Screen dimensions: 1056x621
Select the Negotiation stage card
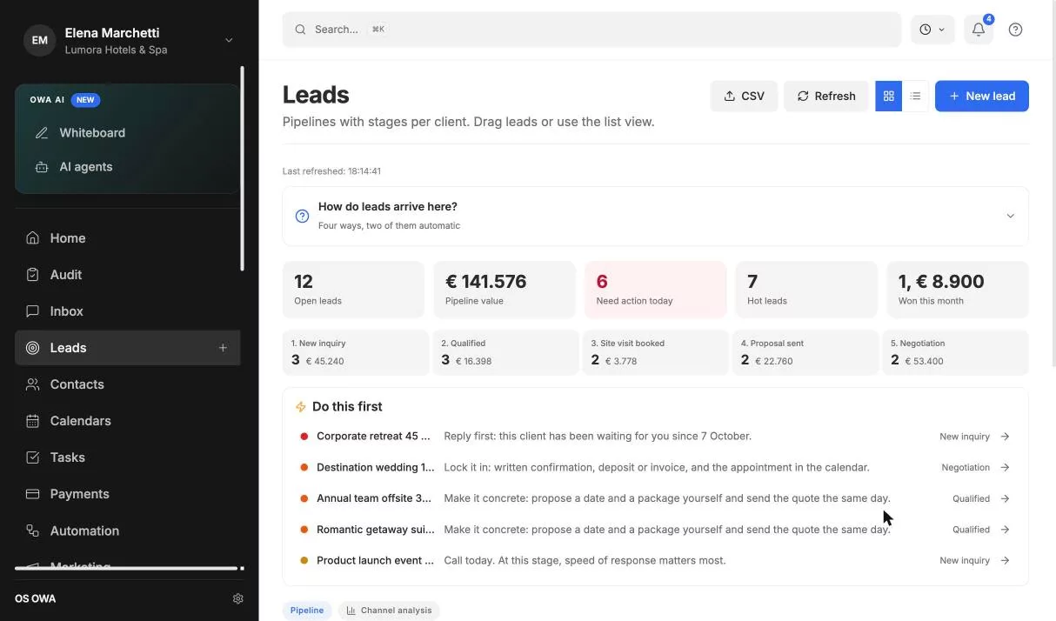pyautogui.click(x=956, y=352)
